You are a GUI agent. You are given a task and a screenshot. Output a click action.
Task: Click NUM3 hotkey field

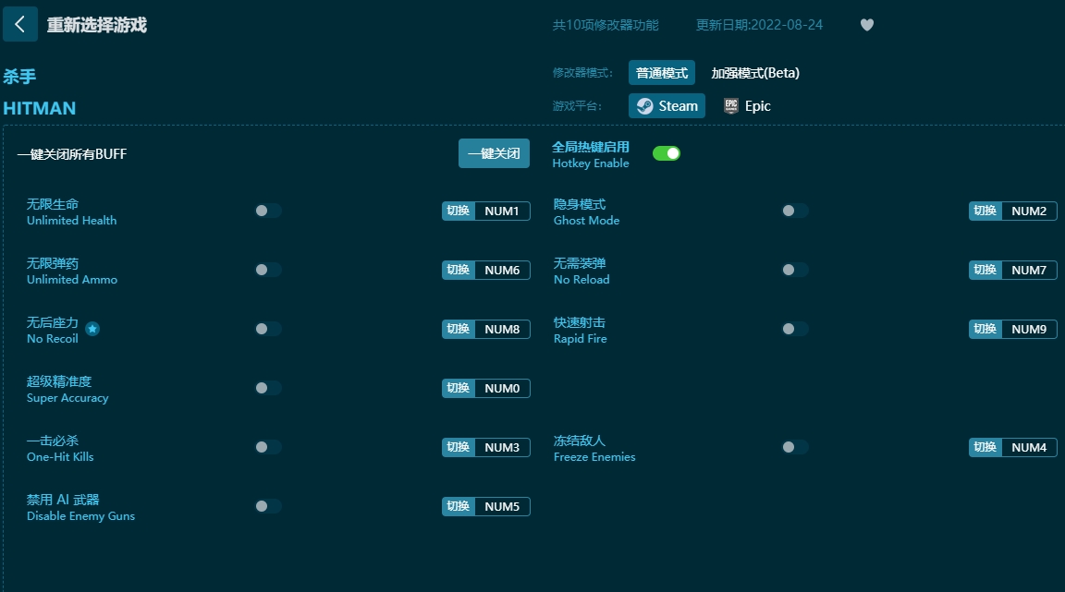click(x=502, y=447)
